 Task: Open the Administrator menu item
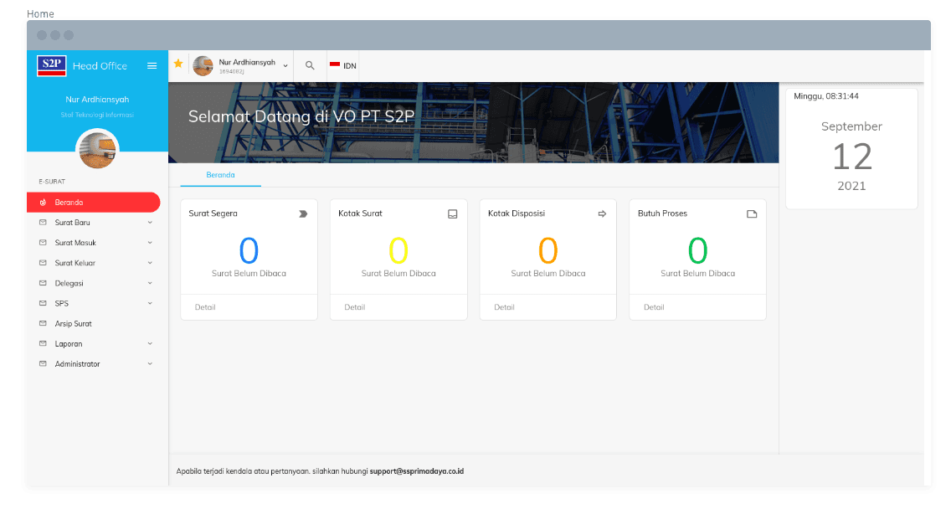pos(97,364)
